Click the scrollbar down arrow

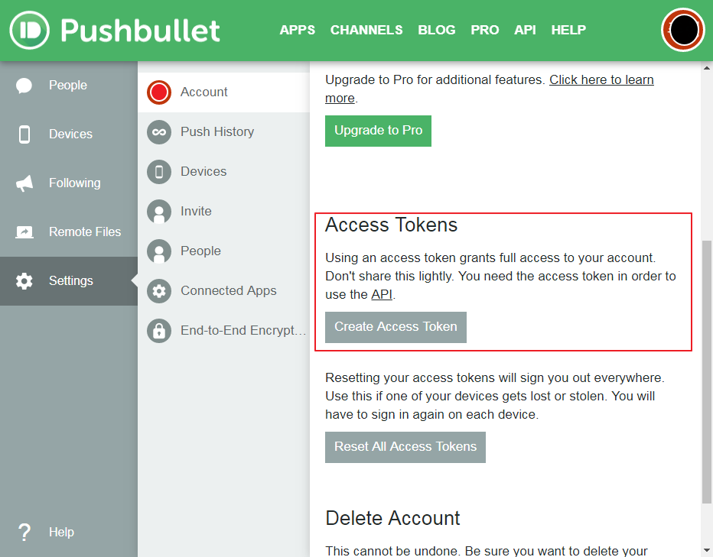(x=707, y=552)
